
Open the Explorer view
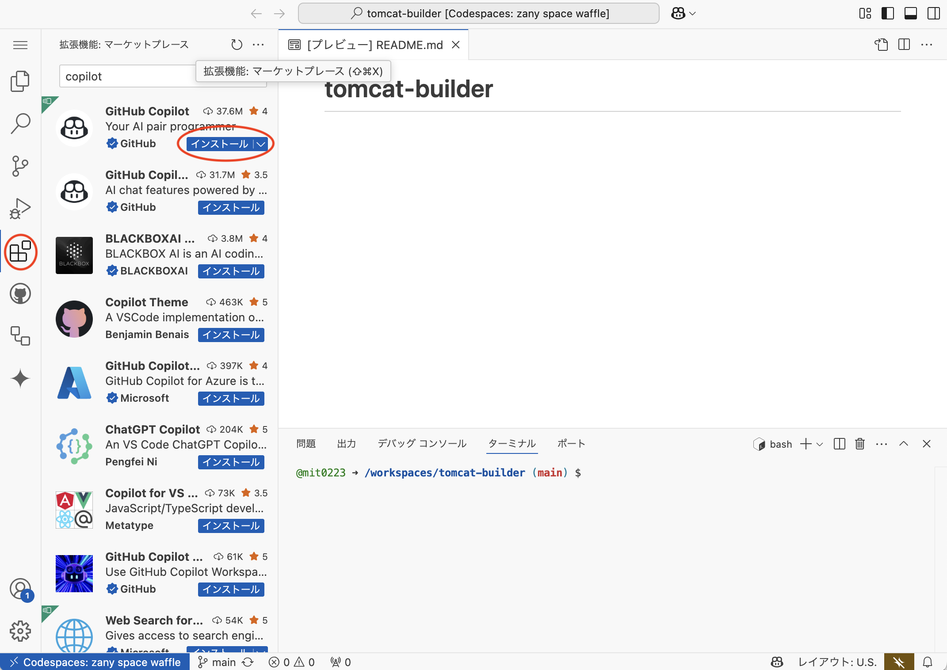pyautogui.click(x=20, y=81)
